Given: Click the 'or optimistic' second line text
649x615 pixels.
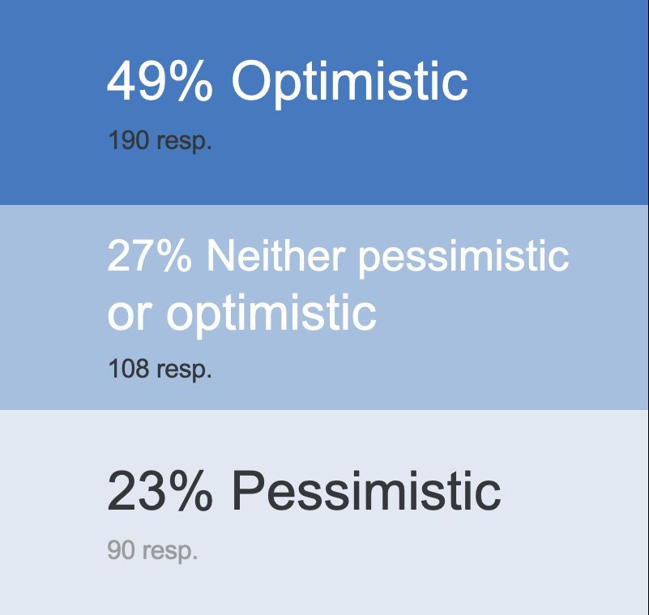Looking at the screenshot, I should 241,315.
